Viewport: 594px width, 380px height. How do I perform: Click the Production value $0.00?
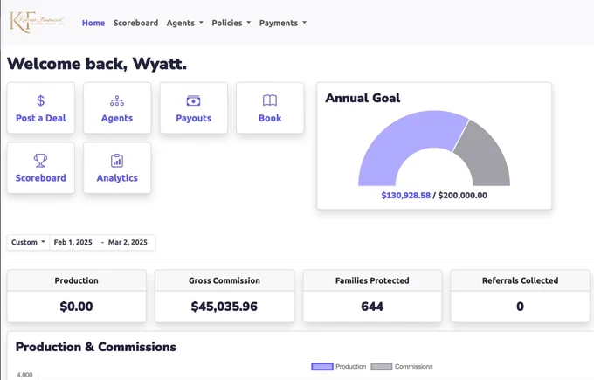click(x=76, y=307)
